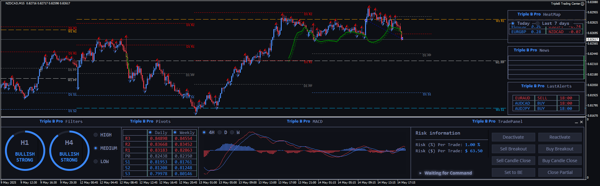The width and height of the screenshot is (600, 186).
Task: Click the Sell Candle Close button
Action: pyautogui.click(x=513, y=161)
